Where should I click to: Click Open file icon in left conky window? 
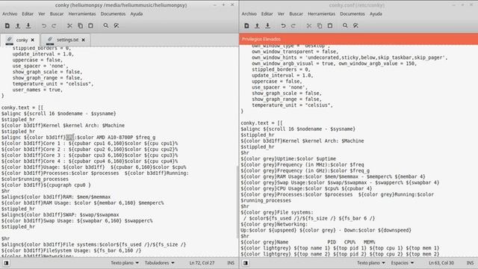18,26
